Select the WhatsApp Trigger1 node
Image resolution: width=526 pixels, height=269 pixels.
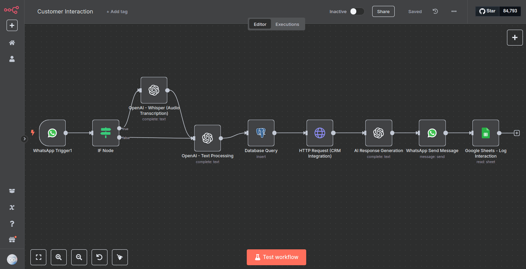[52, 133]
